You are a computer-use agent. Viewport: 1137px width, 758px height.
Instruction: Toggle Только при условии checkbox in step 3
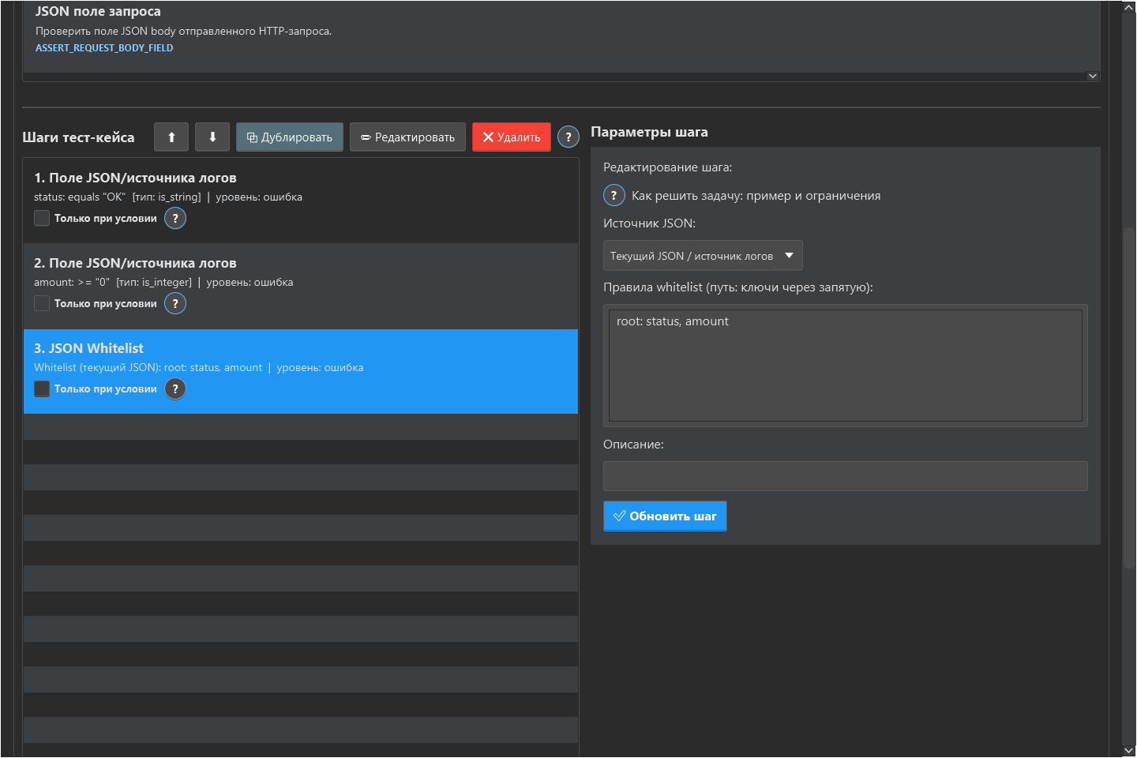click(x=42, y=389)
